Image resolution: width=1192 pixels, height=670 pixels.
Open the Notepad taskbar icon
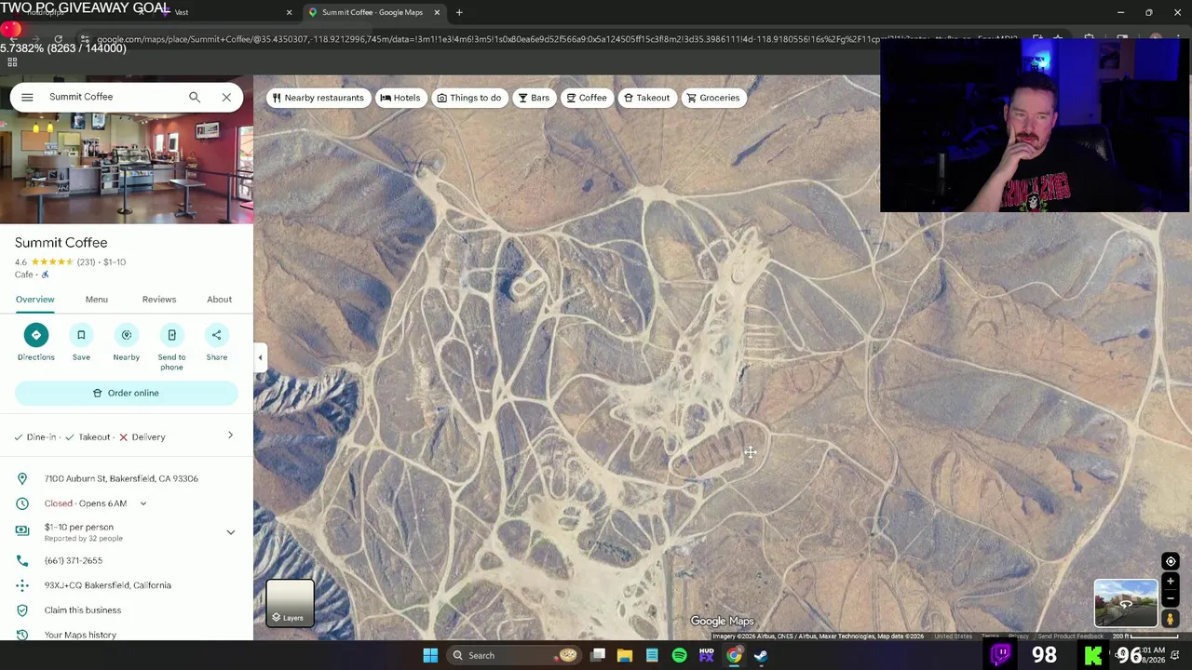652,655
